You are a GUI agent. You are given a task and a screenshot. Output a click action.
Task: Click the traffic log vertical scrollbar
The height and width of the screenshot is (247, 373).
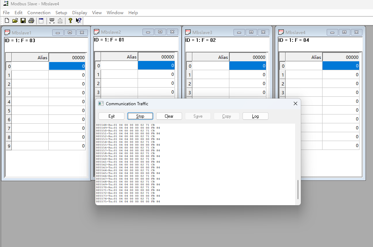pyautogui.click(x=298, y=190)
